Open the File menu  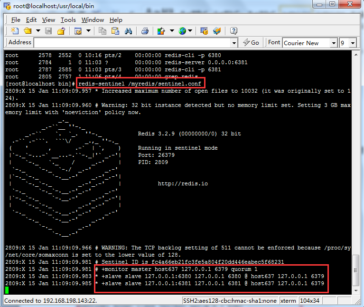16,19
